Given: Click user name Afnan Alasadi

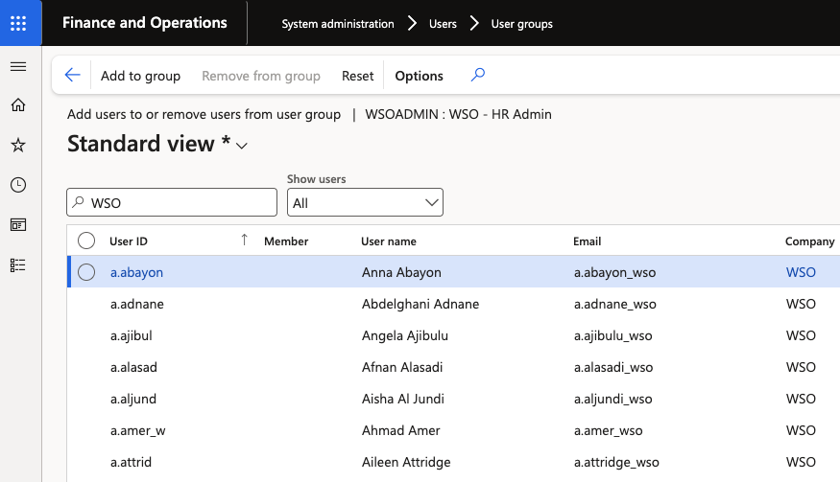Looking at the screenshot, I should click(402, 367).
